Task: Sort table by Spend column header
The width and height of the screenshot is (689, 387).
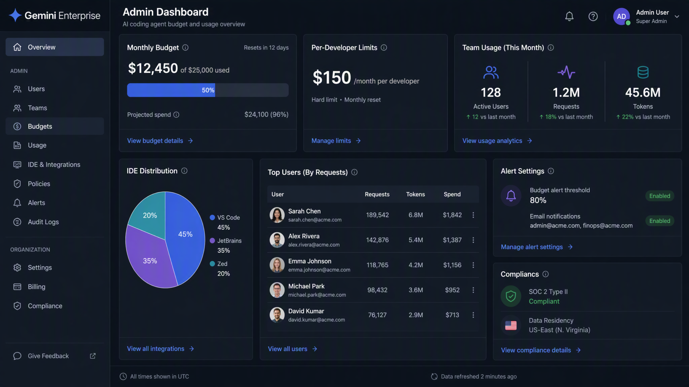Action: (x=452, y=194)
